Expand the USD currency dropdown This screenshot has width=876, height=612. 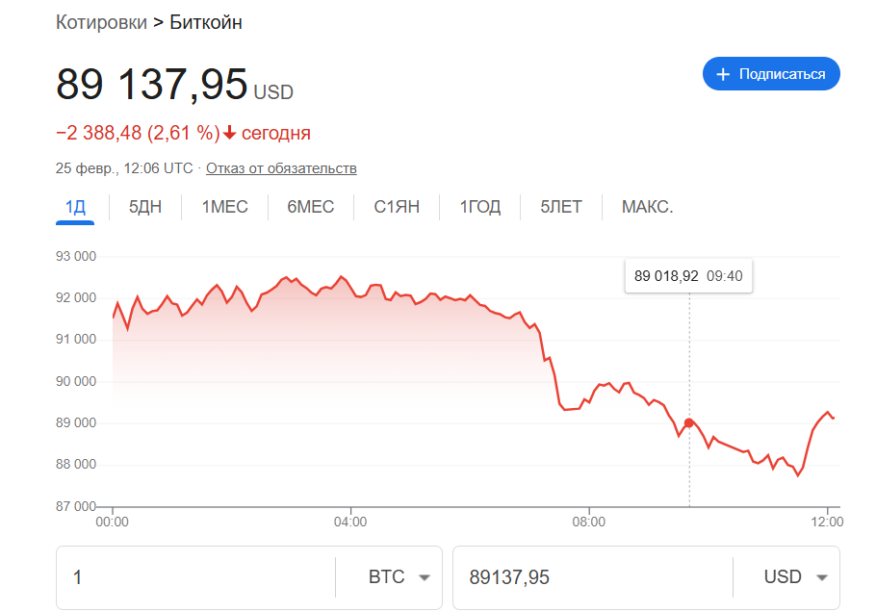795,577
